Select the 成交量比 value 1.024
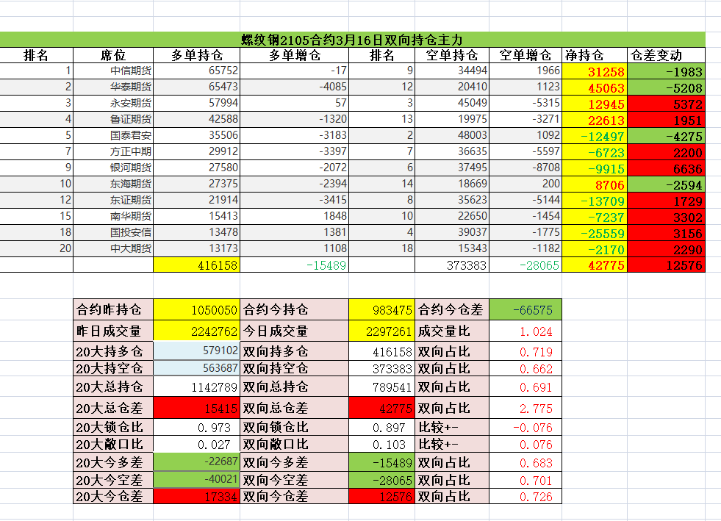721x521 pixels. pyautogui.click(x=525, y=331)
